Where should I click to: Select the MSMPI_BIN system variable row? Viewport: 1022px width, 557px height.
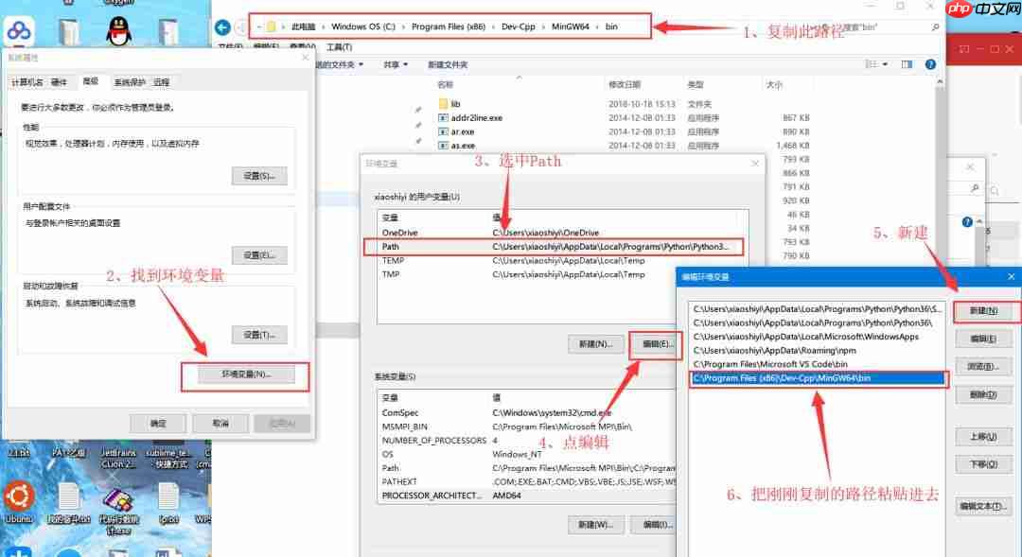527,426
